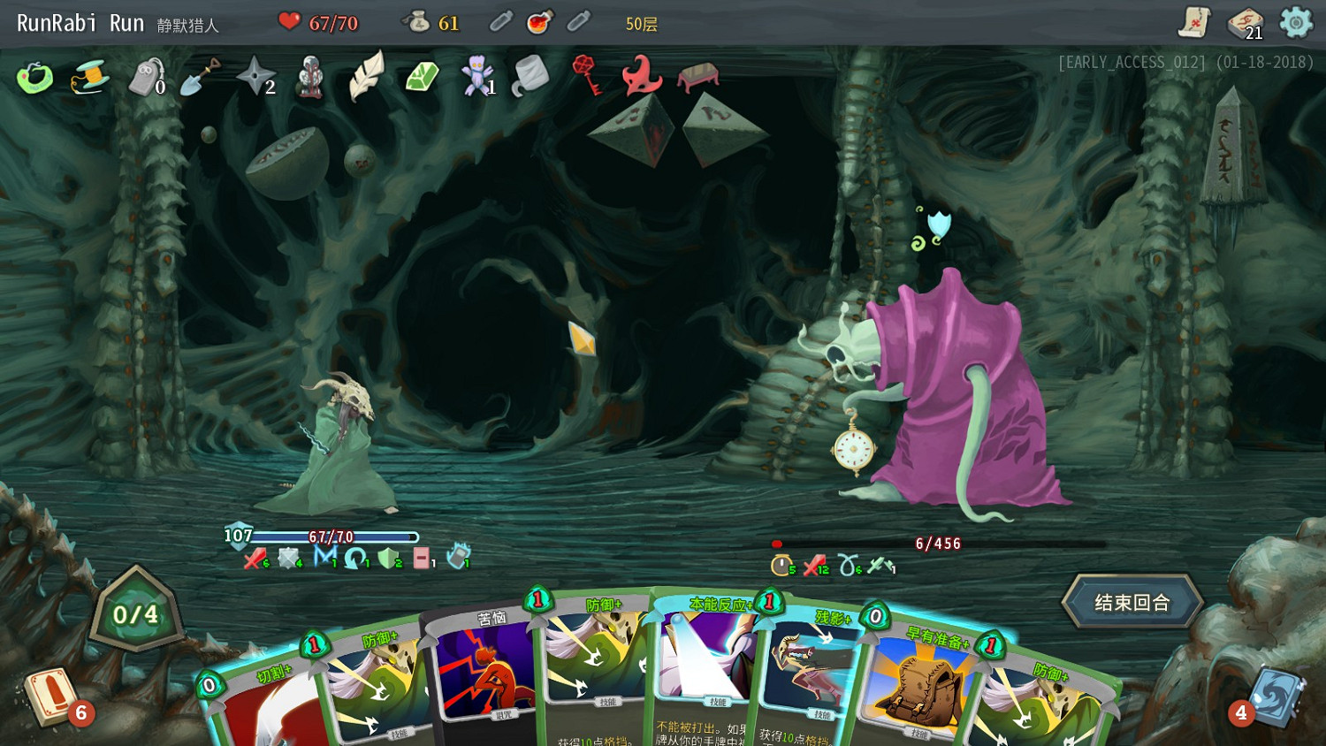The width and height of the screenshot is (1326, 746).
Task: Open the settings gear menu
Action: coord(1295,23)
